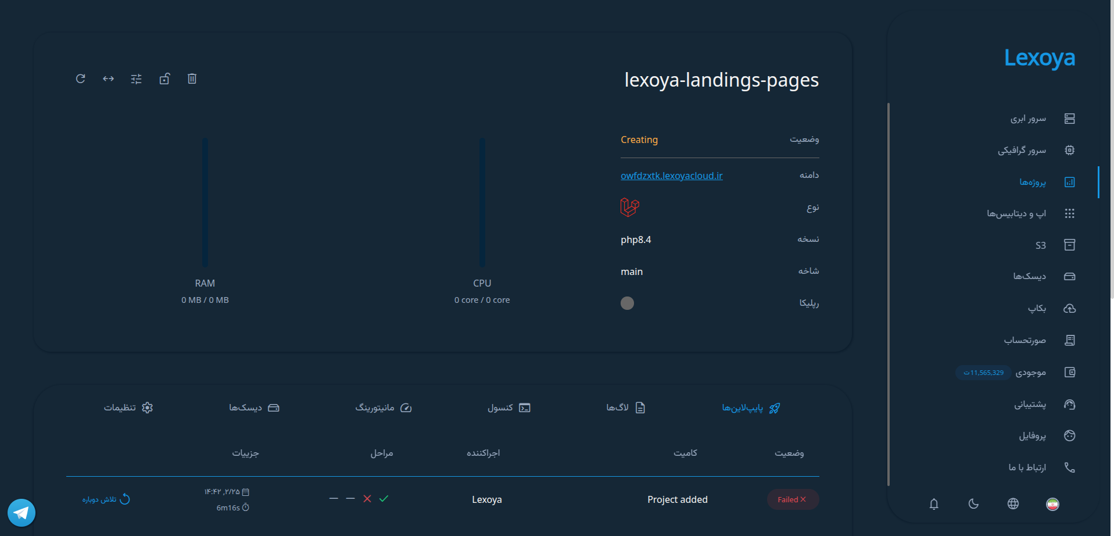Click the sidebar scrollbar
This screenshot has height=536, width=1114.
889,294
